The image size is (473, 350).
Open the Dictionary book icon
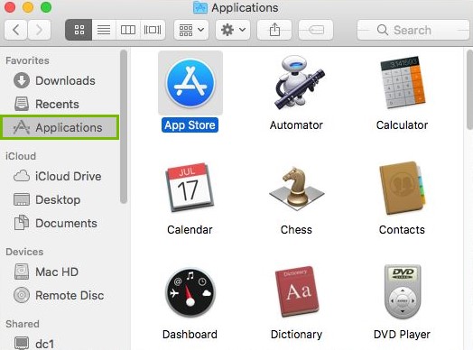(x=297, y=291)
